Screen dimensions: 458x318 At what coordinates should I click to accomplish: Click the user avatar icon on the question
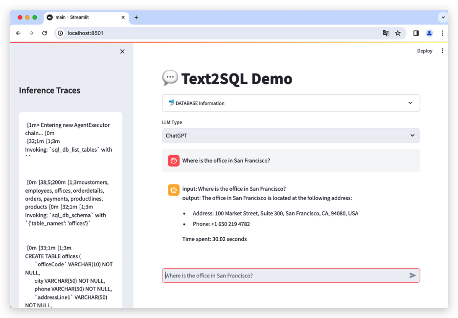pyautogui.click(x=174, y=160)
